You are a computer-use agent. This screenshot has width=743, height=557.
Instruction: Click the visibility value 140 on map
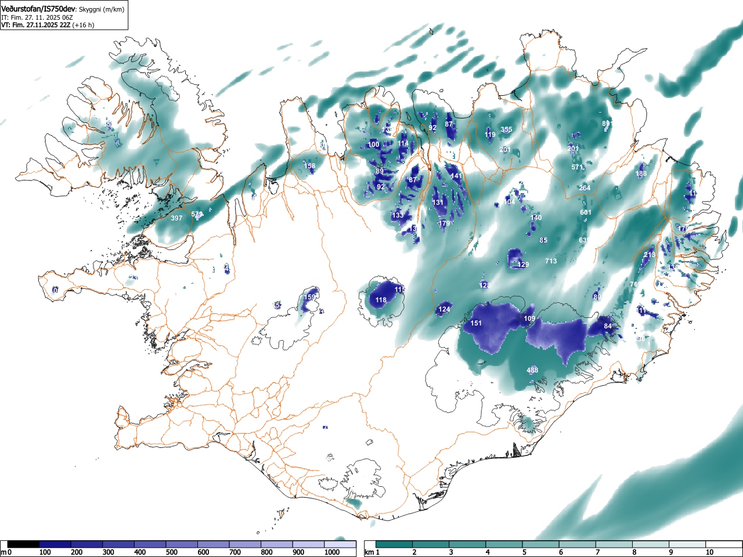coord(536,218)
